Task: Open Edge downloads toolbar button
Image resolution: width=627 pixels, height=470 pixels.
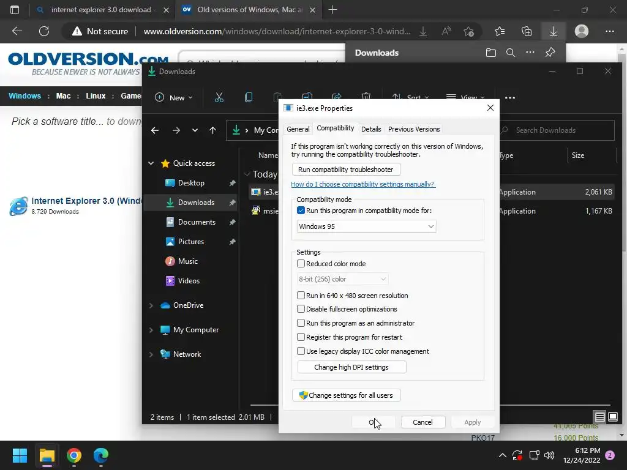Action: click(x=554, y=31)
